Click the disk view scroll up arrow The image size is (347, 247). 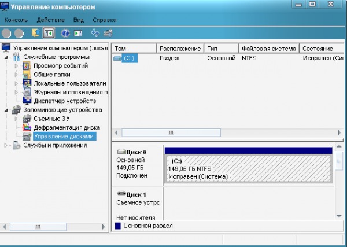(x=339, y=146)
